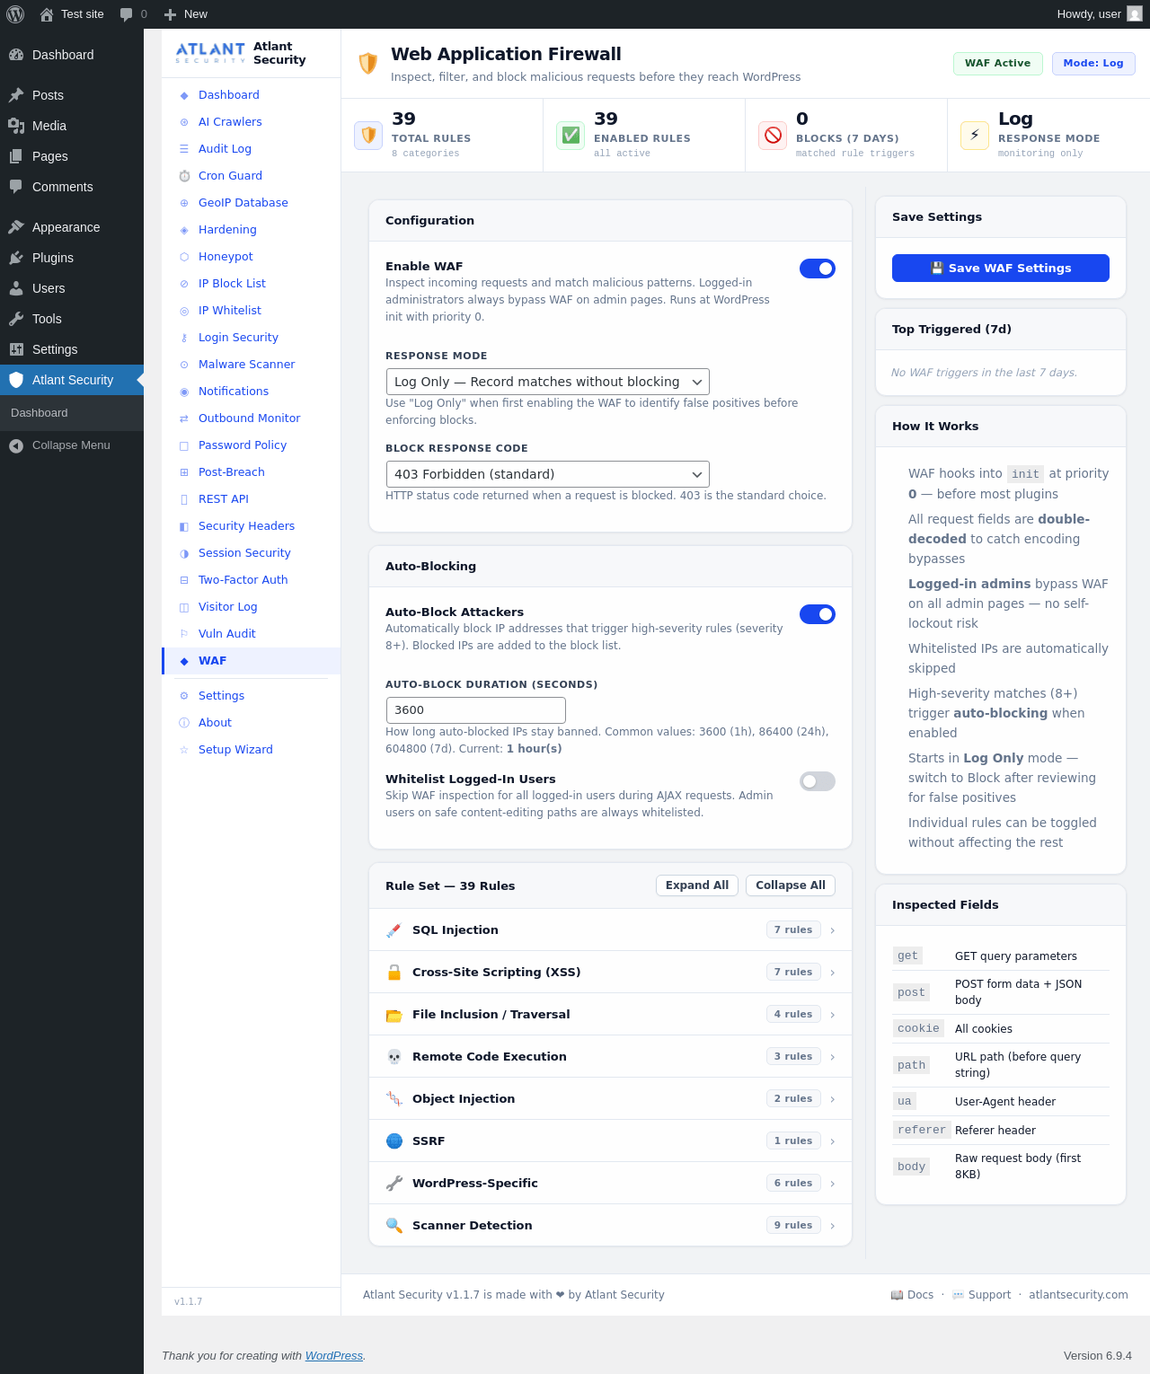1150x1374 pixels.
Task: Open the Hardening page
Action: click(x=251, y=230)
